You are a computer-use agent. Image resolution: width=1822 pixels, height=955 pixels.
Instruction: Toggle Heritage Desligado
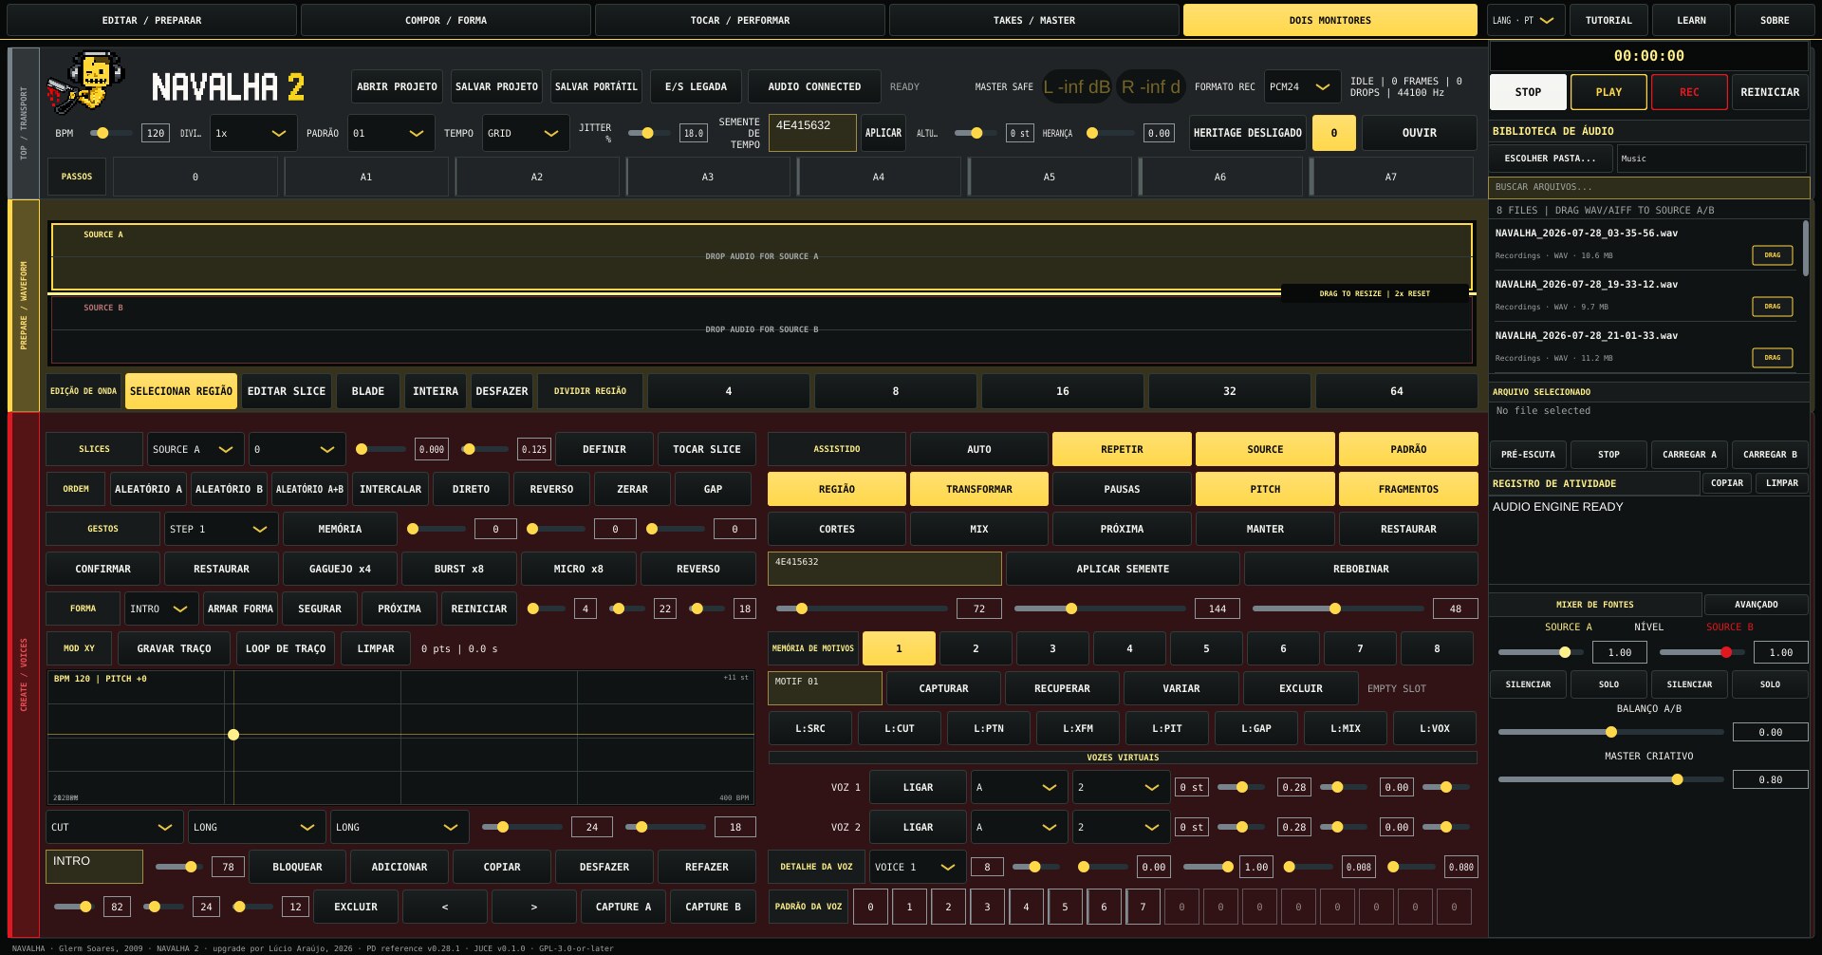[1247, 133]
